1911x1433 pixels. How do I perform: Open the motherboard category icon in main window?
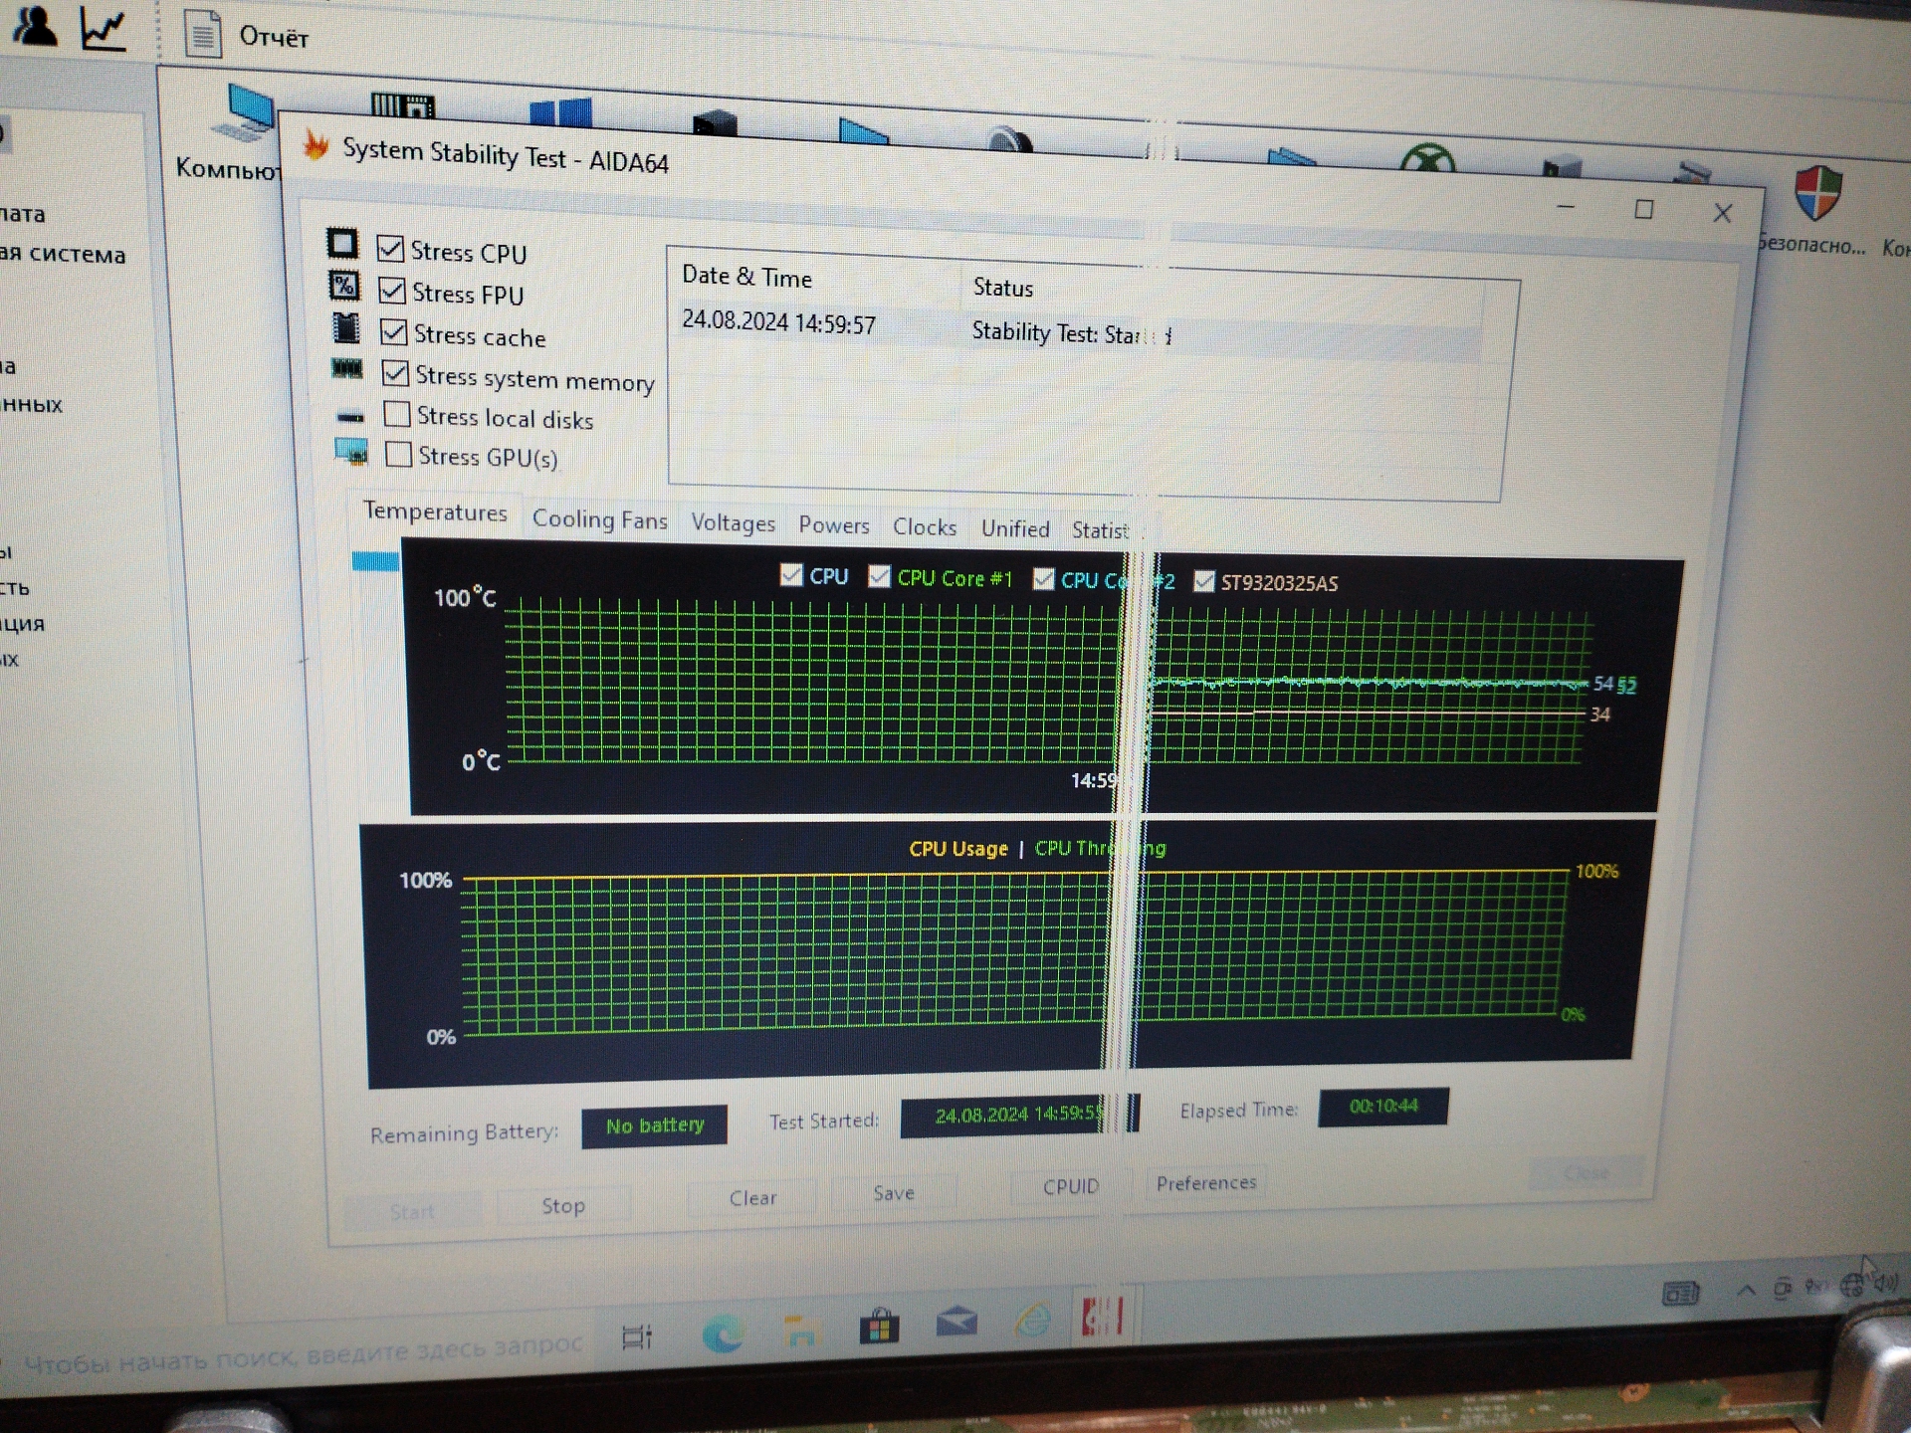click(402, 104)
